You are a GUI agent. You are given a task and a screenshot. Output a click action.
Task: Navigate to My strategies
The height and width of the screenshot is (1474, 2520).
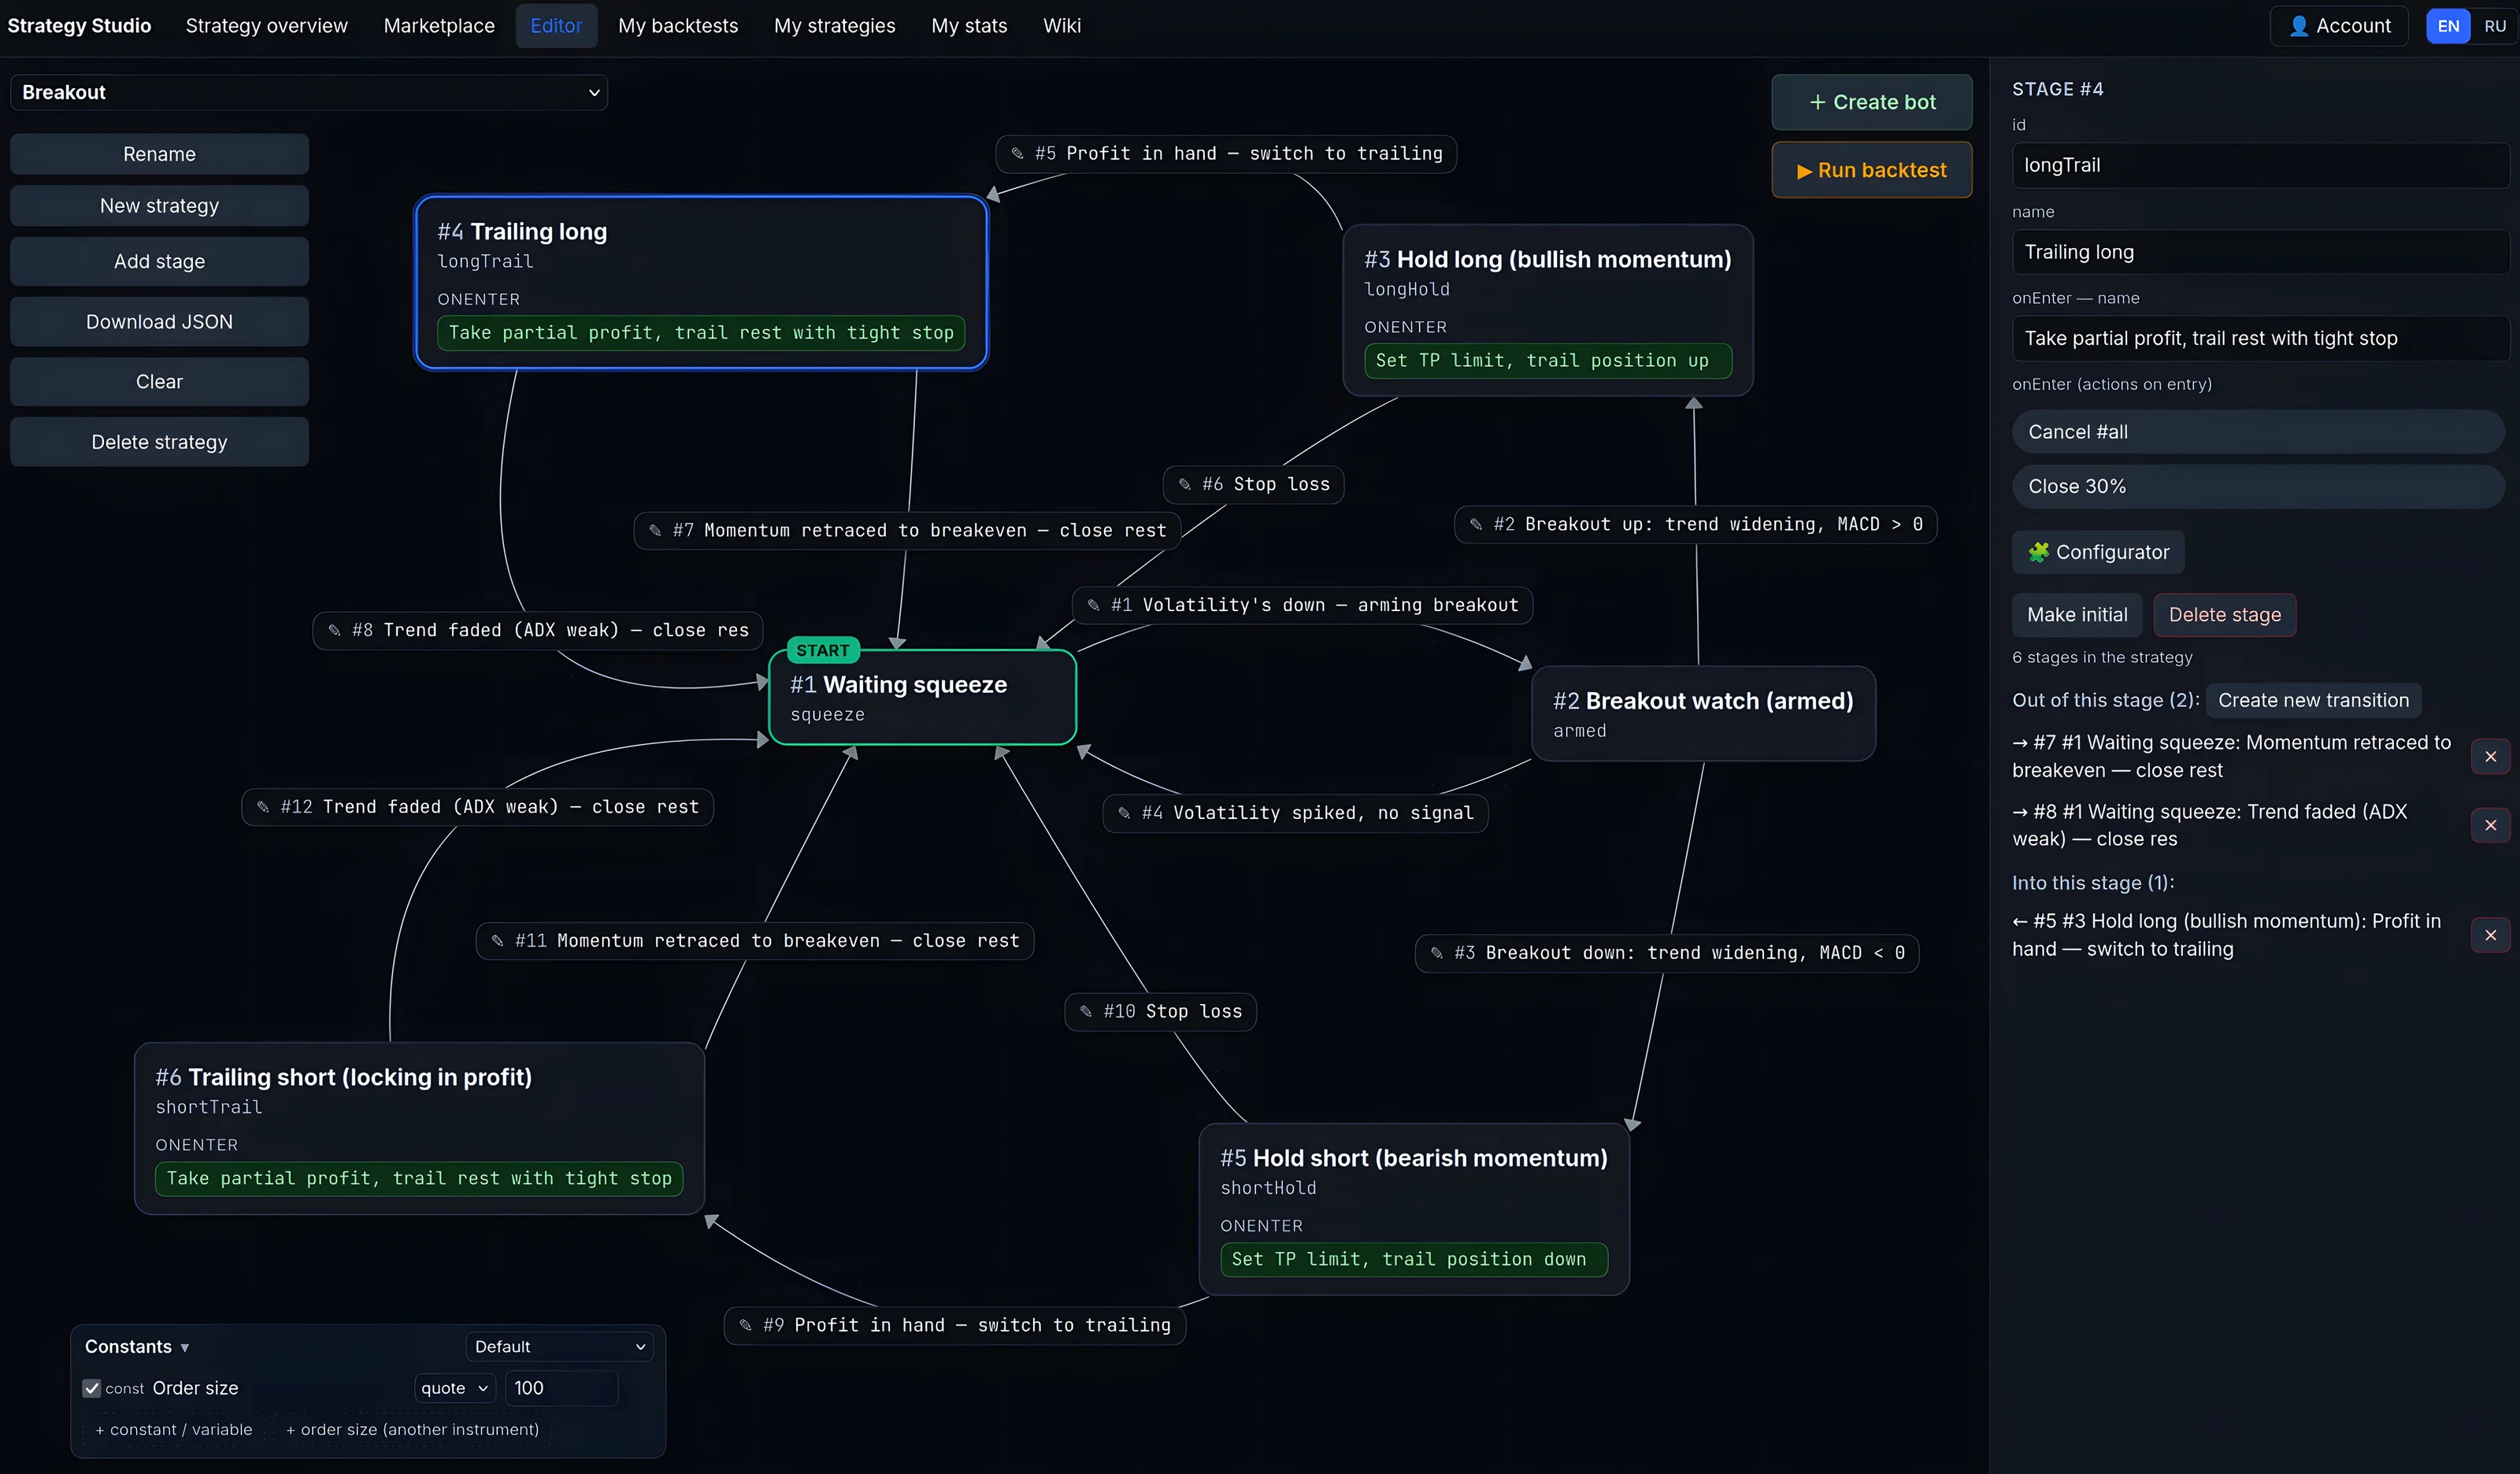tap(834, 26)
